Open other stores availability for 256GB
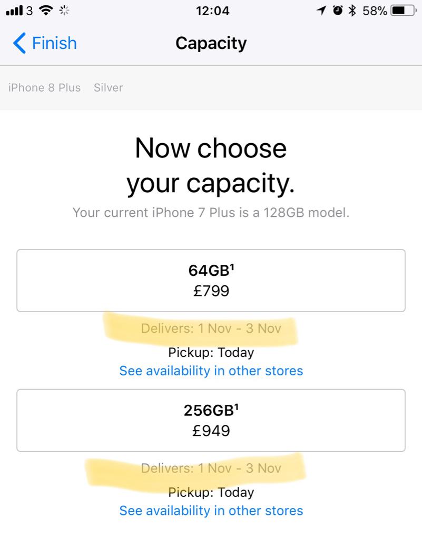This screenshot has width=422, height=539. pyautogui.click(x=211, y=511)
